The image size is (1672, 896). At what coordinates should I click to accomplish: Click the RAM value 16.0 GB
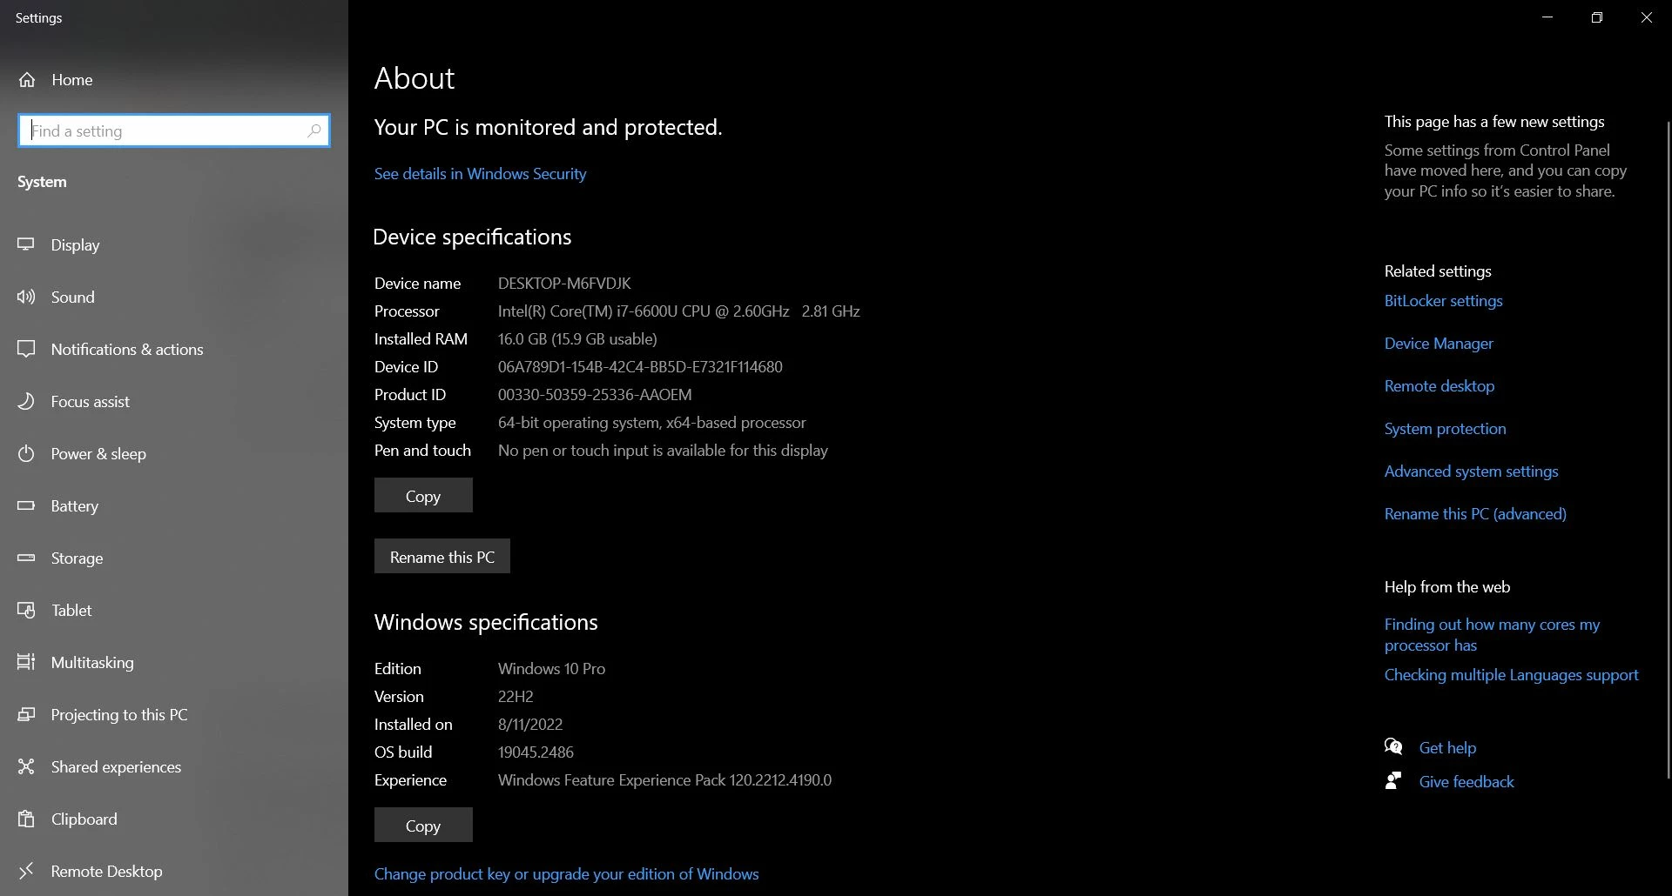(577, 339)
